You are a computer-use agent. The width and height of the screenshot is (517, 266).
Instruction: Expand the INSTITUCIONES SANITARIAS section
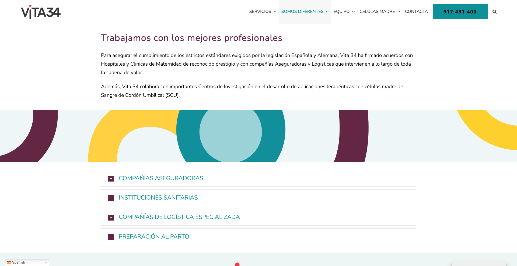tap(158, 198)
